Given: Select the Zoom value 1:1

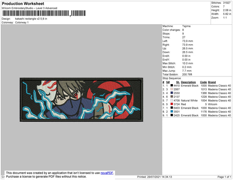Looking at the screenshot, I should [x=225, y=18].
